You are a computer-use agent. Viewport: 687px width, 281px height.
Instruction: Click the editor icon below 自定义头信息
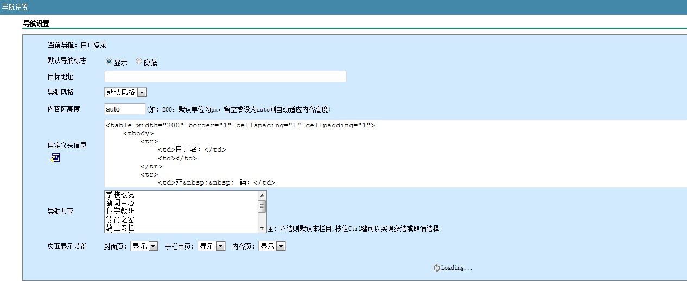(x=55, y=158)
